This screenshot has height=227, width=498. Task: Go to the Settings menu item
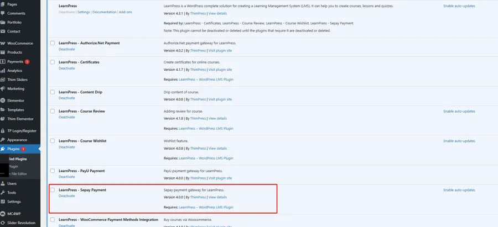pyautogui.click(x=14, y=202)
